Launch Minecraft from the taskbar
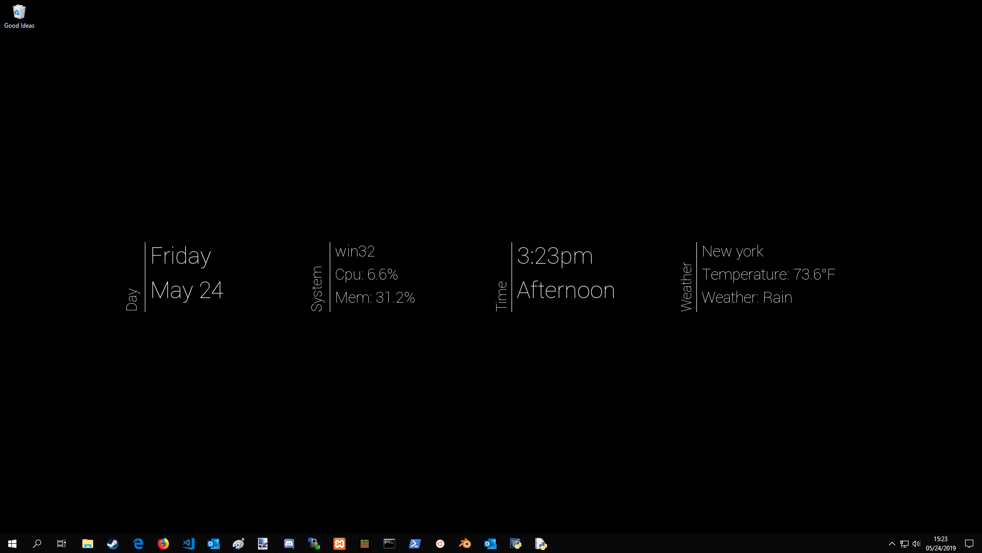The width and height of the screenshot is (982, 553). [365, 544]
